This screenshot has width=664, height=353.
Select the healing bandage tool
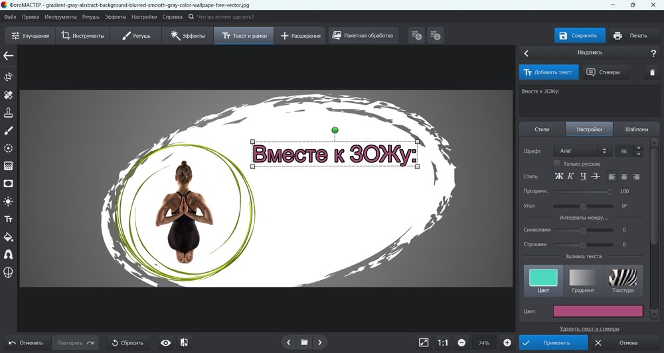(x=9, y=95)
